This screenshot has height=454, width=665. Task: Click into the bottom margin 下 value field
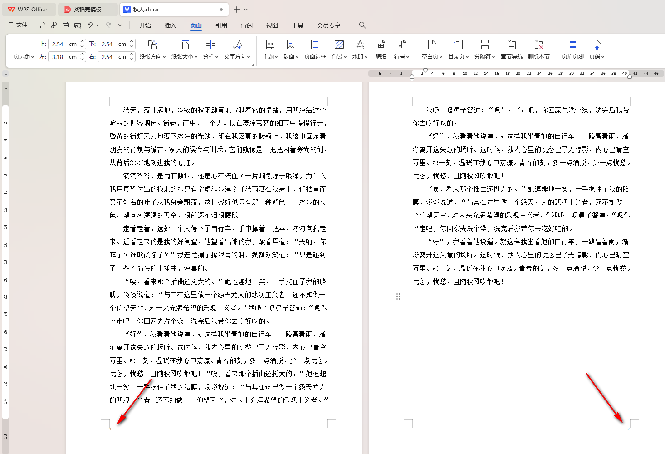pyautogui.click(x=113, y=44)
